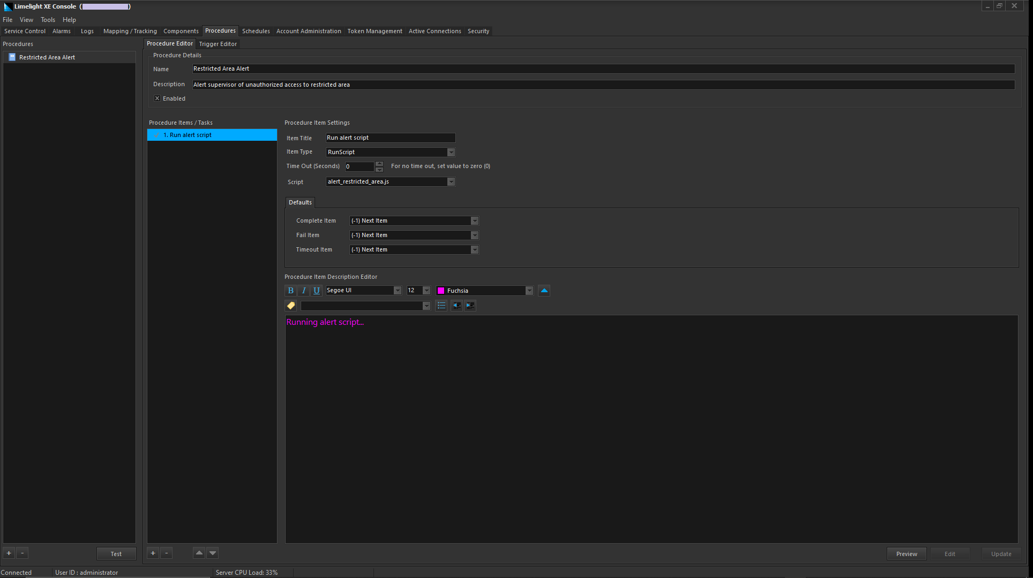Increase indent in description editor

[x=470, y=306]
